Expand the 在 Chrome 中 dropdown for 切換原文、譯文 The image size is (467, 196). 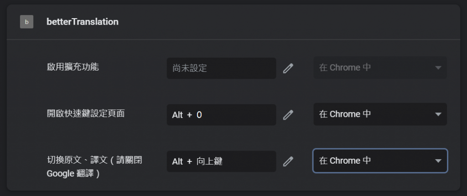[x=379, y=161]
